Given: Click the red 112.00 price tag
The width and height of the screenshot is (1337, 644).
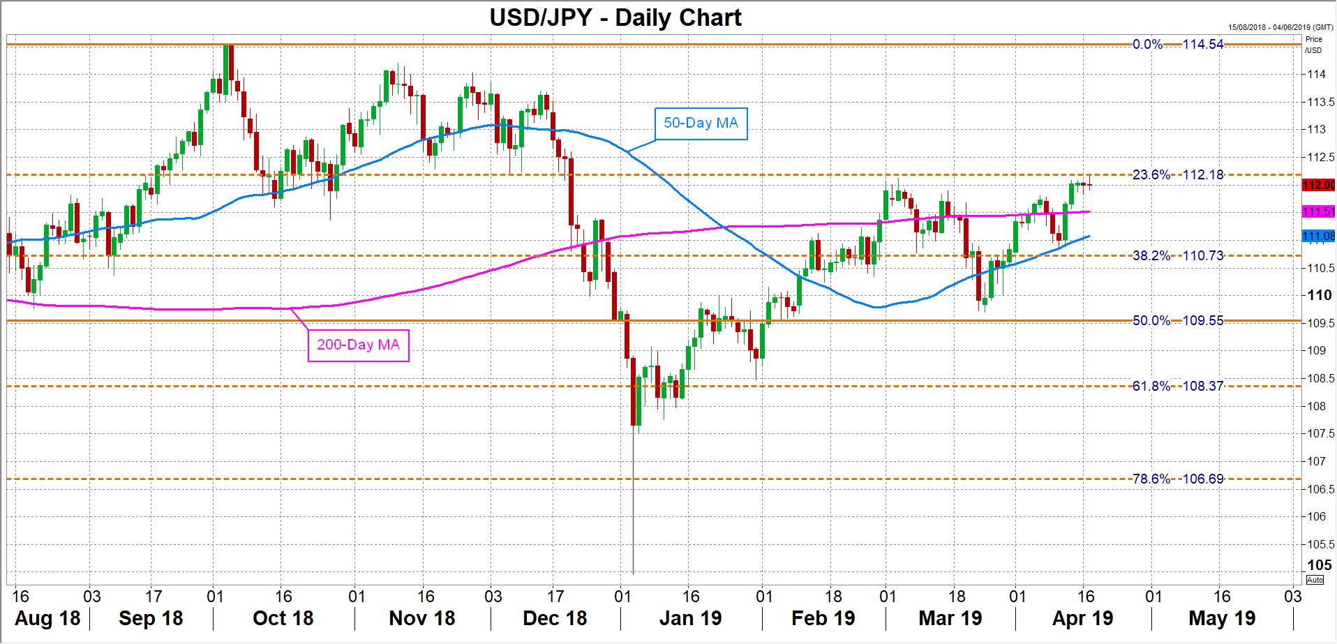Looking at the screenshot, I should (1319, 185).
